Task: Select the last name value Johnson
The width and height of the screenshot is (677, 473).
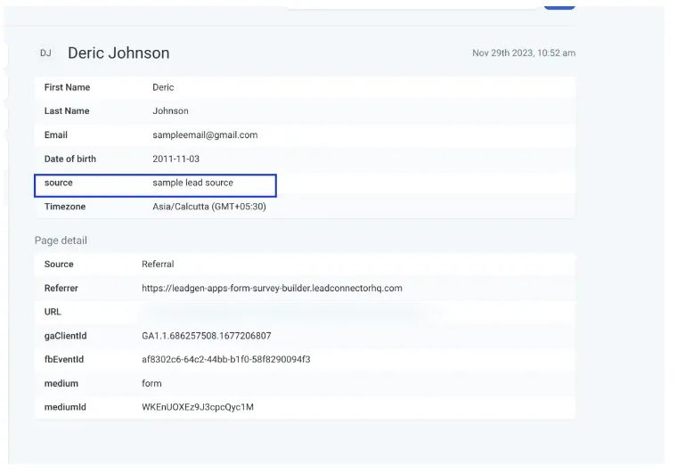Action: 170,111
